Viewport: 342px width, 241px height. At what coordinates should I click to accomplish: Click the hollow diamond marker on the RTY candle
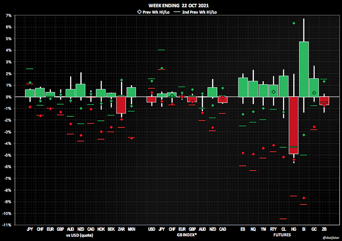click(x=274, y=92)
